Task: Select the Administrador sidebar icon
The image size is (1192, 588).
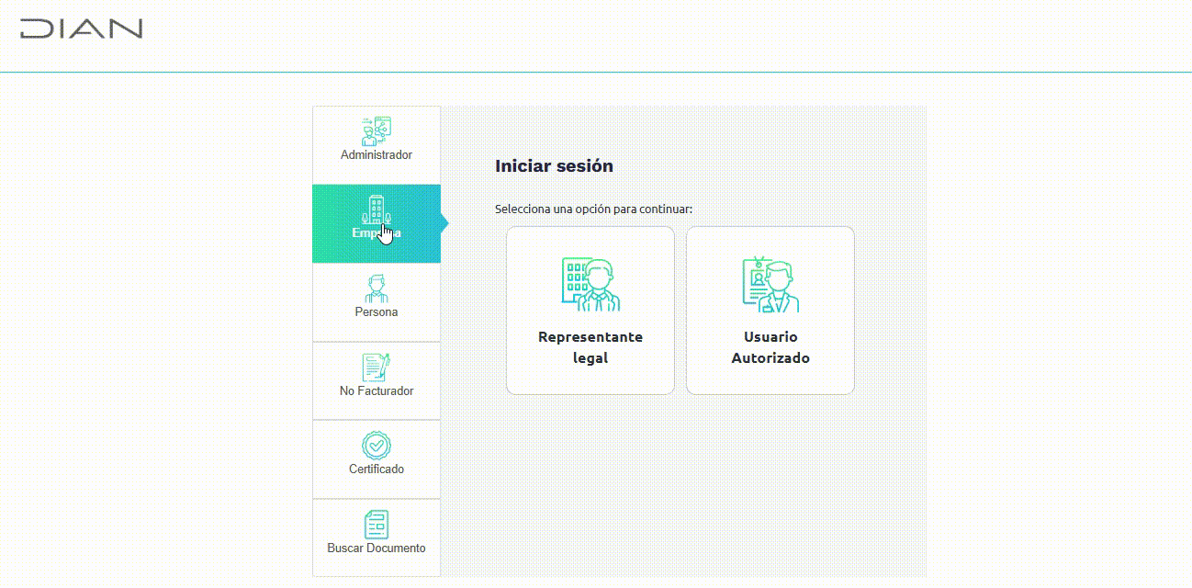Action: tap(376, 133)
